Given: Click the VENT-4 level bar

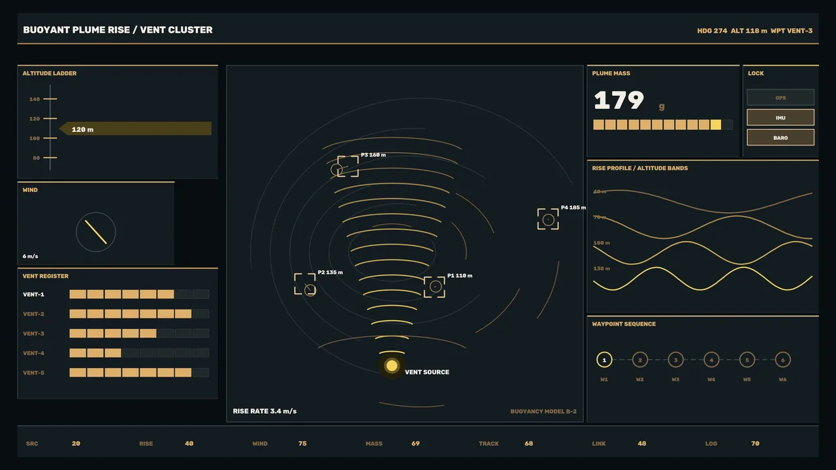Looking at the screenshot, I should 139,353.
